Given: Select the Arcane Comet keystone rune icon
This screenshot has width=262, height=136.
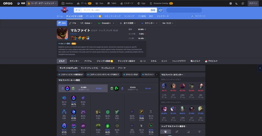Looking at the screenshot, I should click(74, 98).
